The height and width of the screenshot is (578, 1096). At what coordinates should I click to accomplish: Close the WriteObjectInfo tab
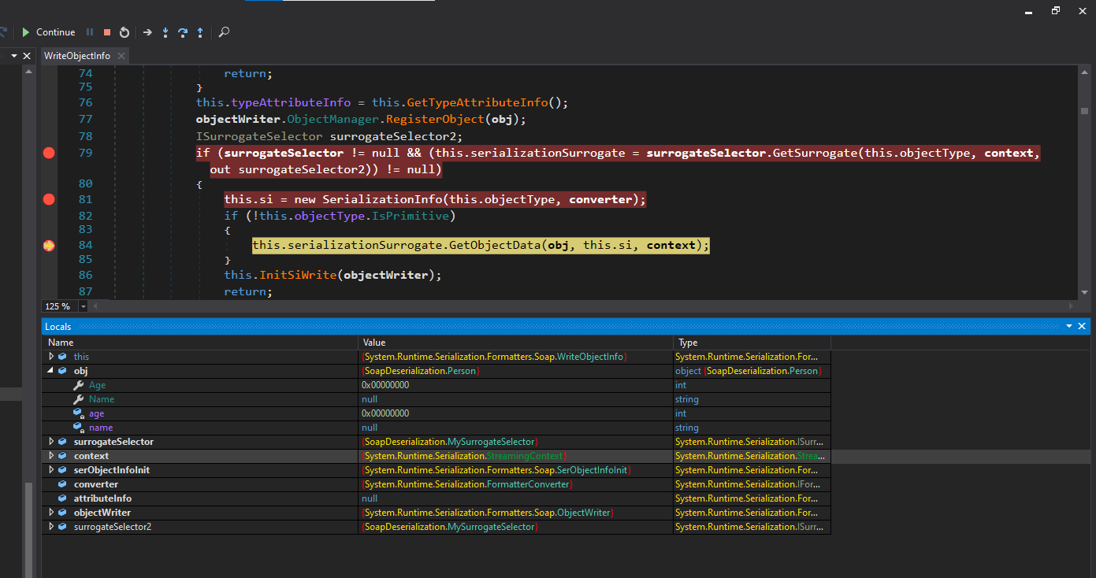[121, 56]
